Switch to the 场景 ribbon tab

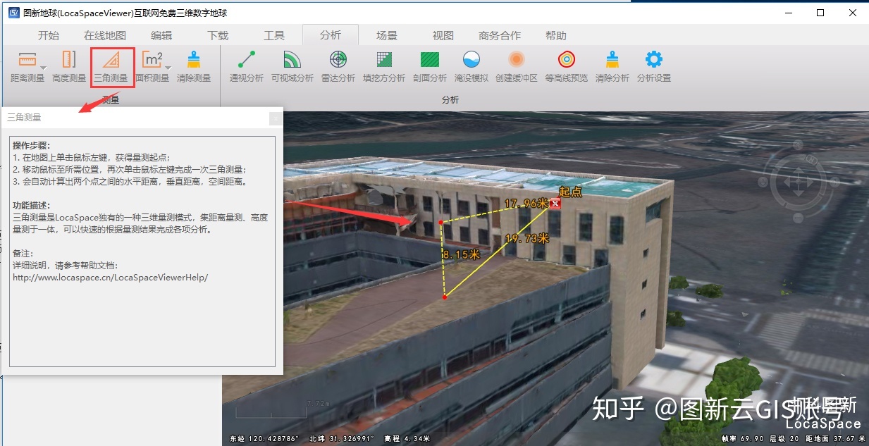(x=386, y=35)
